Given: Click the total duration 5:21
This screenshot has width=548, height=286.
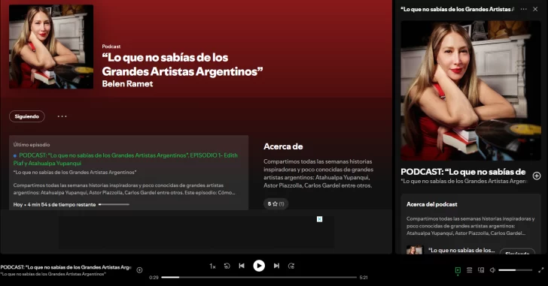Looking at the screenshot, I should click(x=364, y=278).
